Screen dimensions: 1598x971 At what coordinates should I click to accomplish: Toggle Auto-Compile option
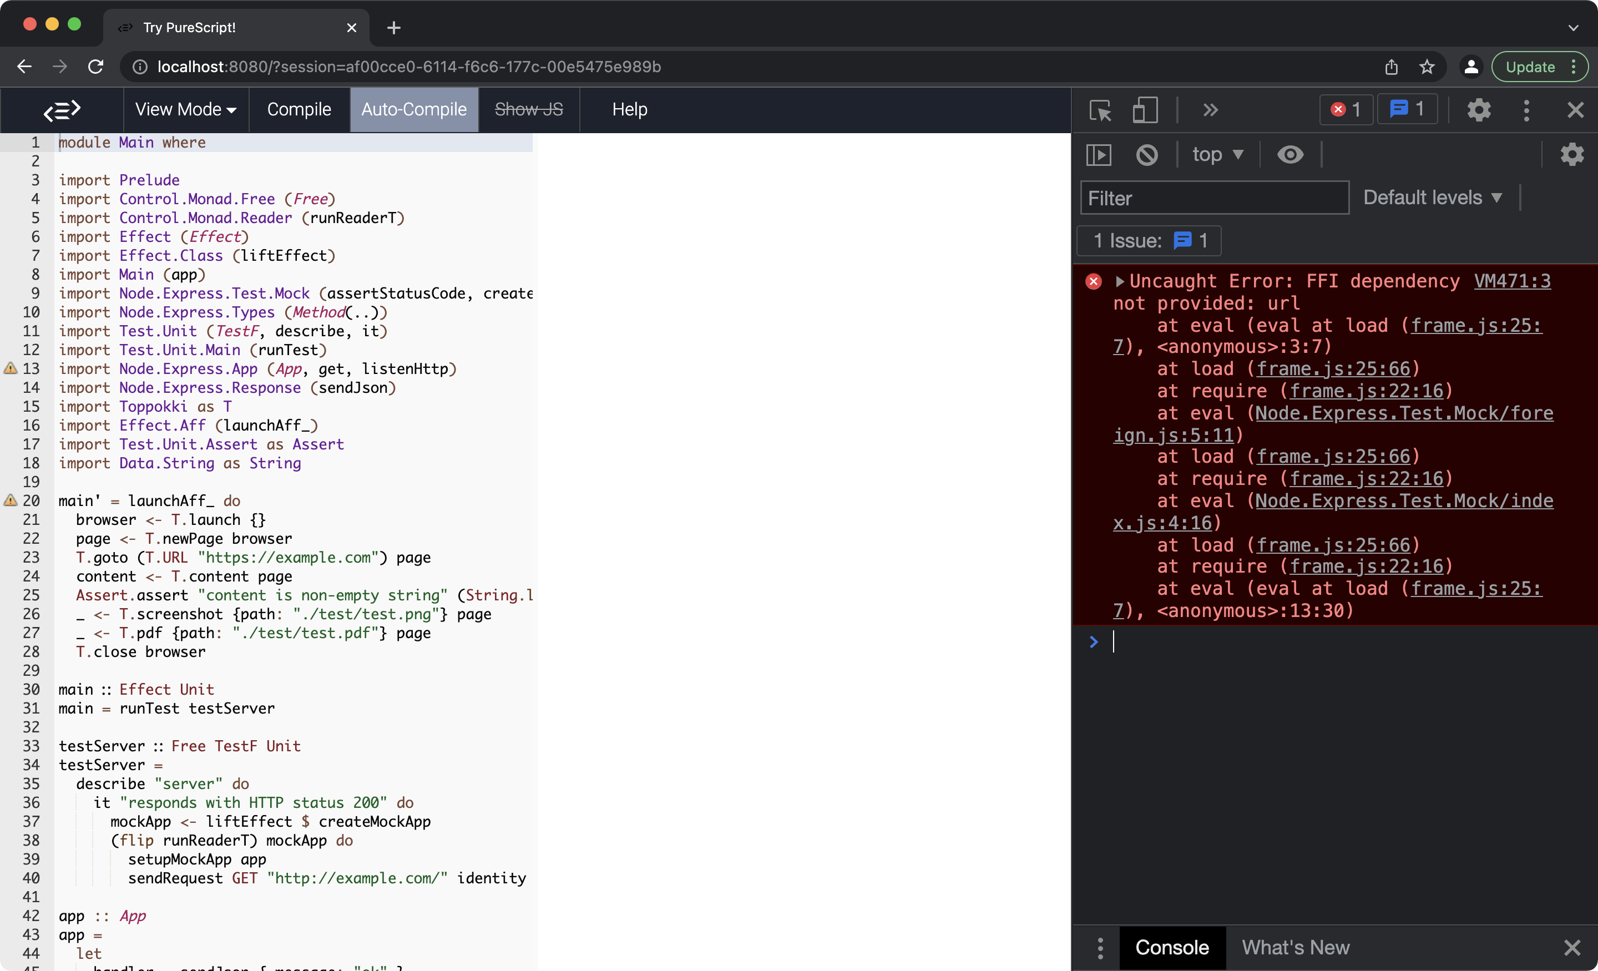click(x=414, y=110)
